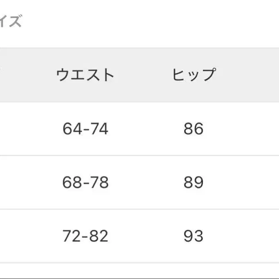
Task: Select the hip value 86
Action: pyautogui.click(x=193, y=129)
